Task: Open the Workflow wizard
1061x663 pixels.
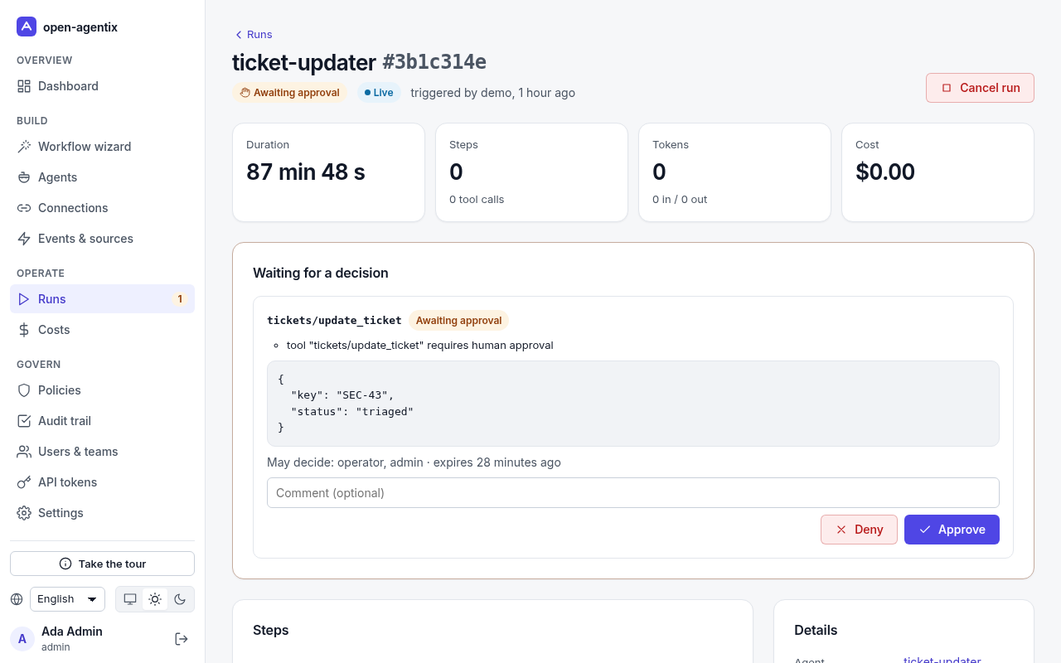Action: pos(102,147)
